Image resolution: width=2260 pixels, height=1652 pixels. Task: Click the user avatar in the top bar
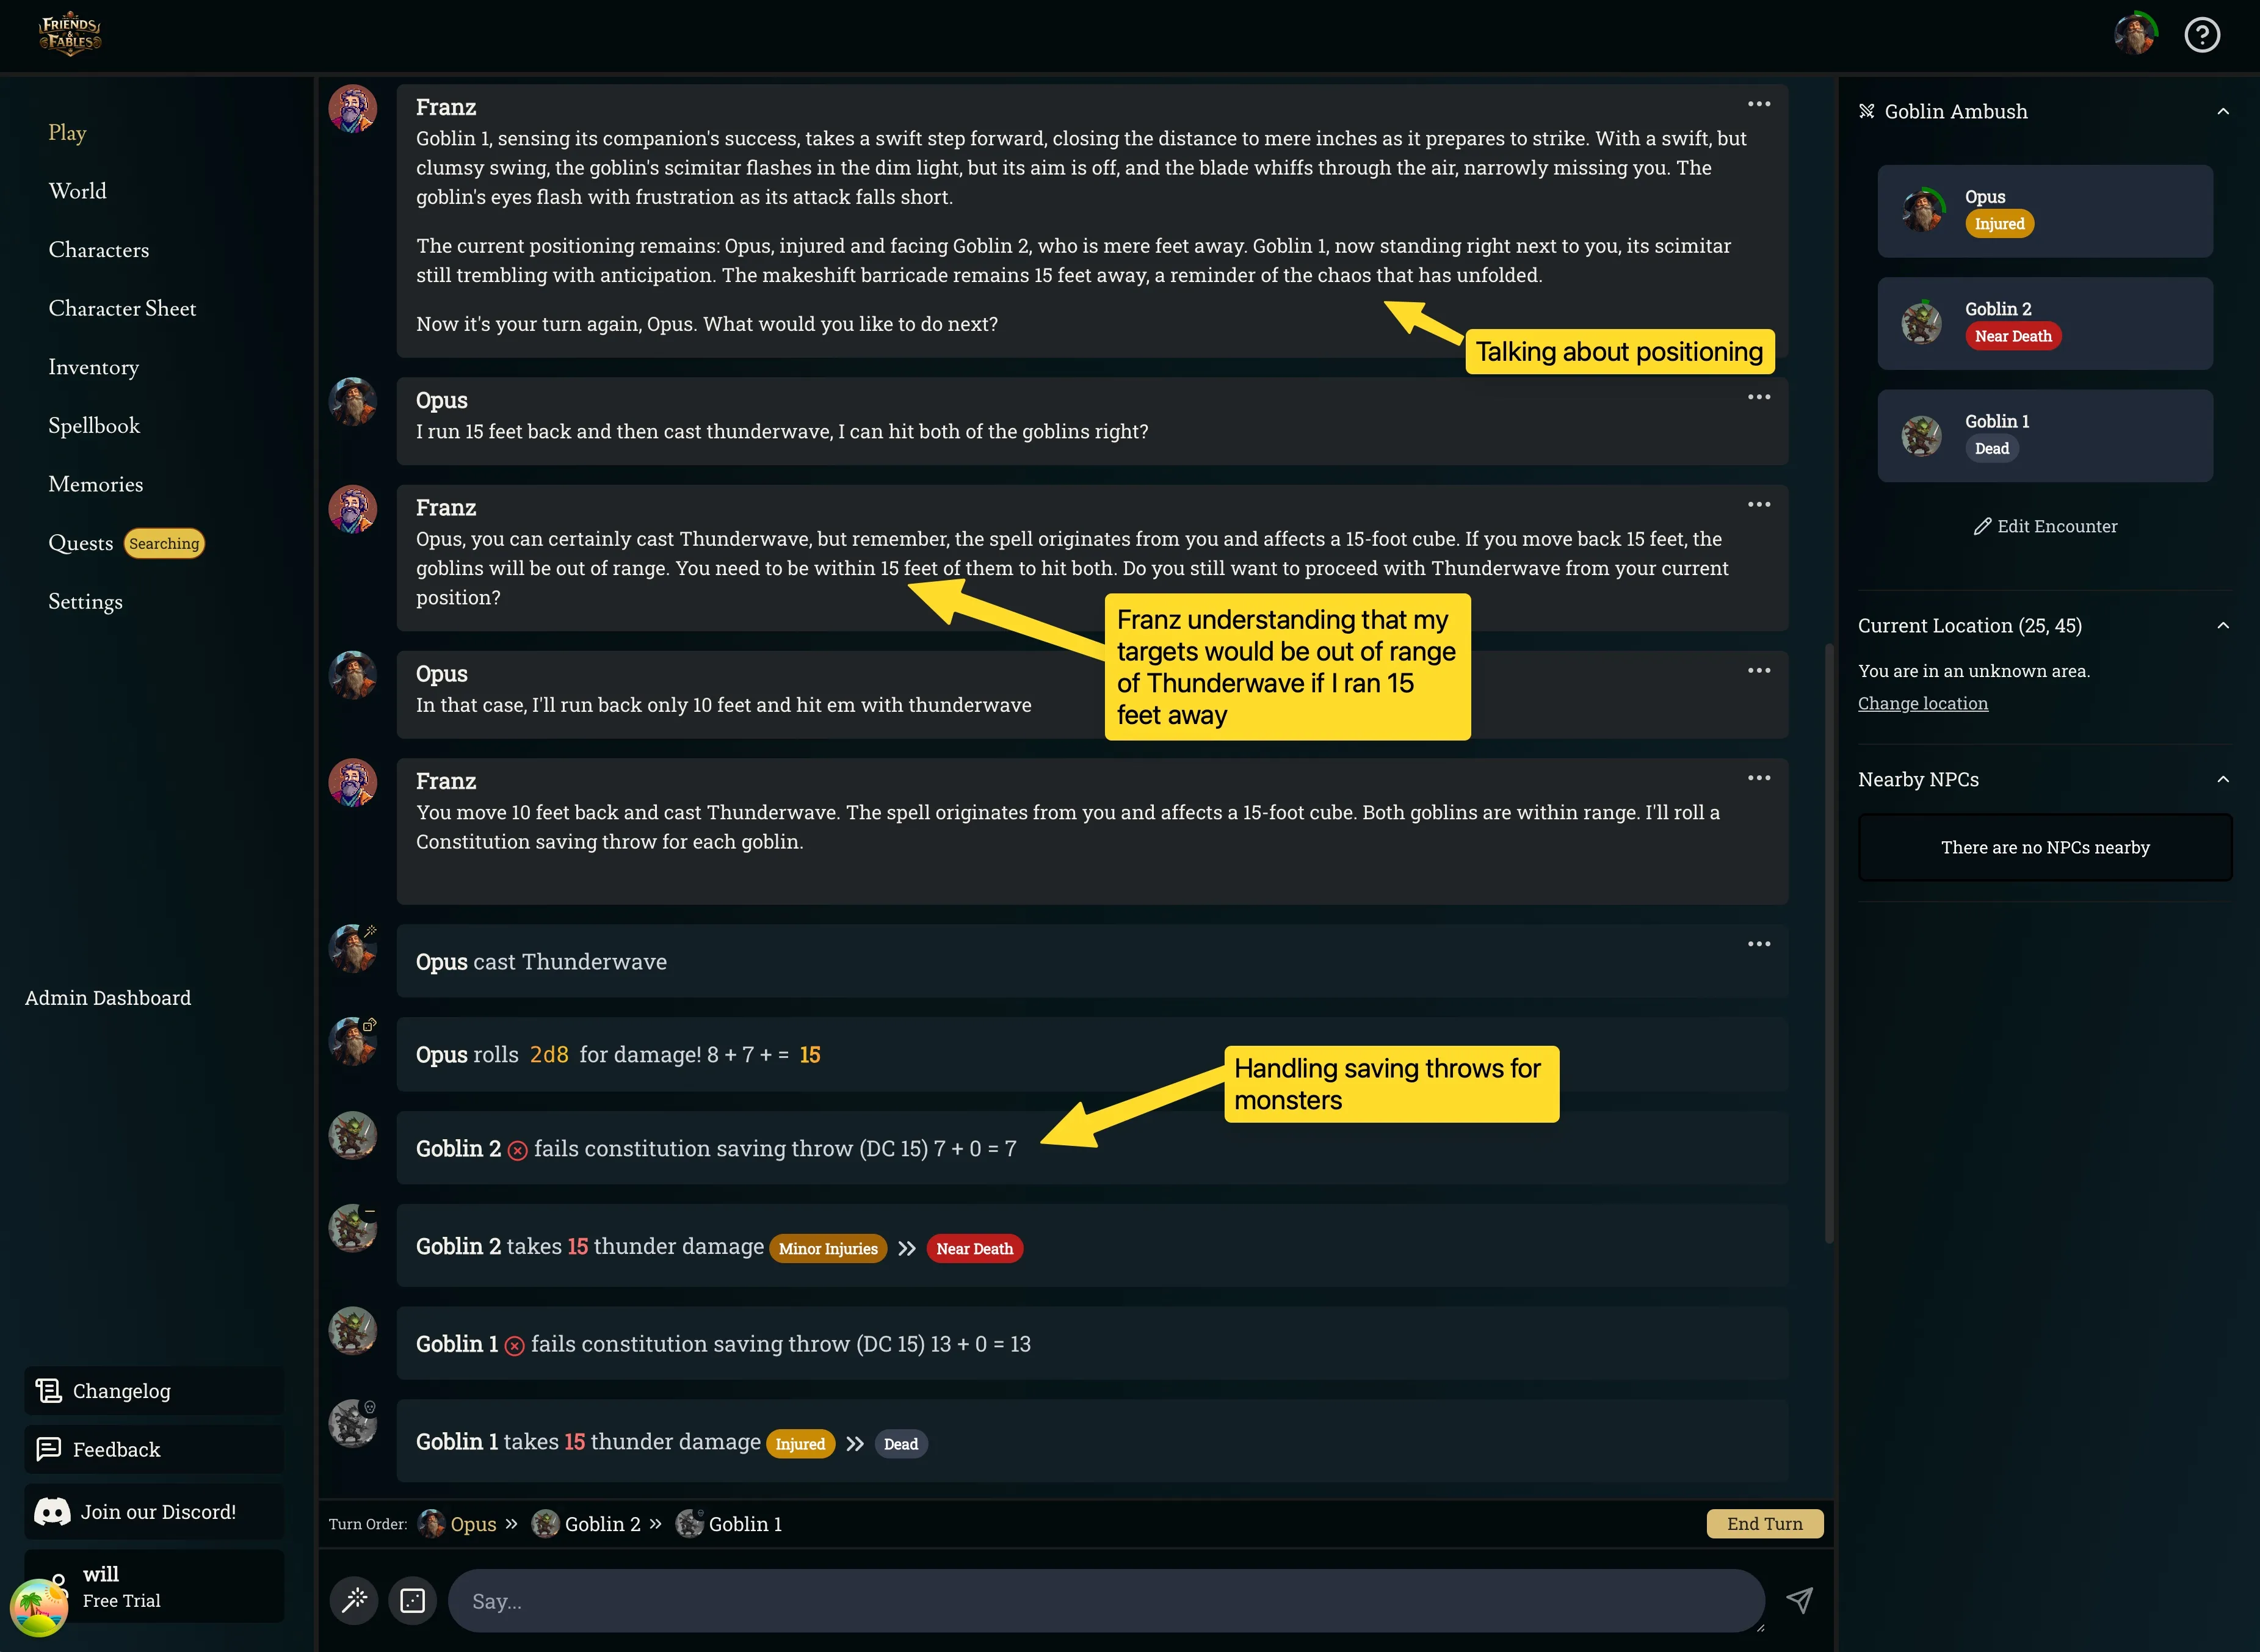(2135, 34)
